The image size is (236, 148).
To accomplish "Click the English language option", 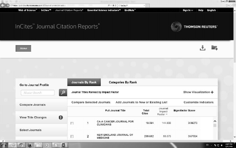I will tap(211, 10).
